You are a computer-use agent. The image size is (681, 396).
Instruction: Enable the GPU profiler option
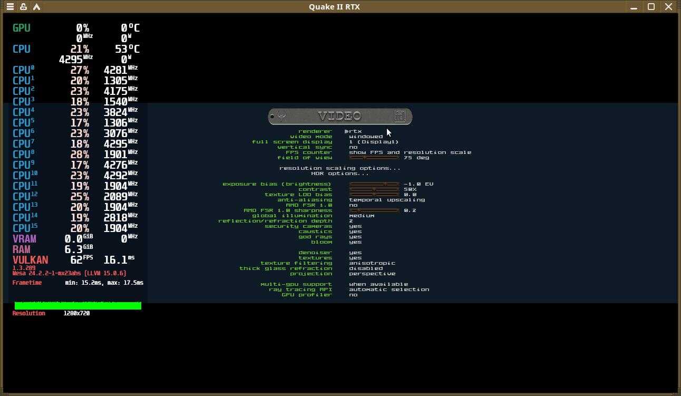pyautogui.click(x=353, y=295)
